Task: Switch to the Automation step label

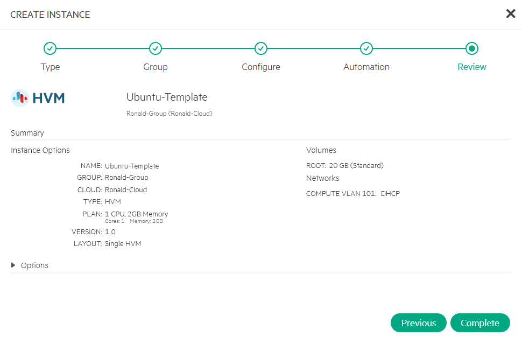Action: coord(366,67)
